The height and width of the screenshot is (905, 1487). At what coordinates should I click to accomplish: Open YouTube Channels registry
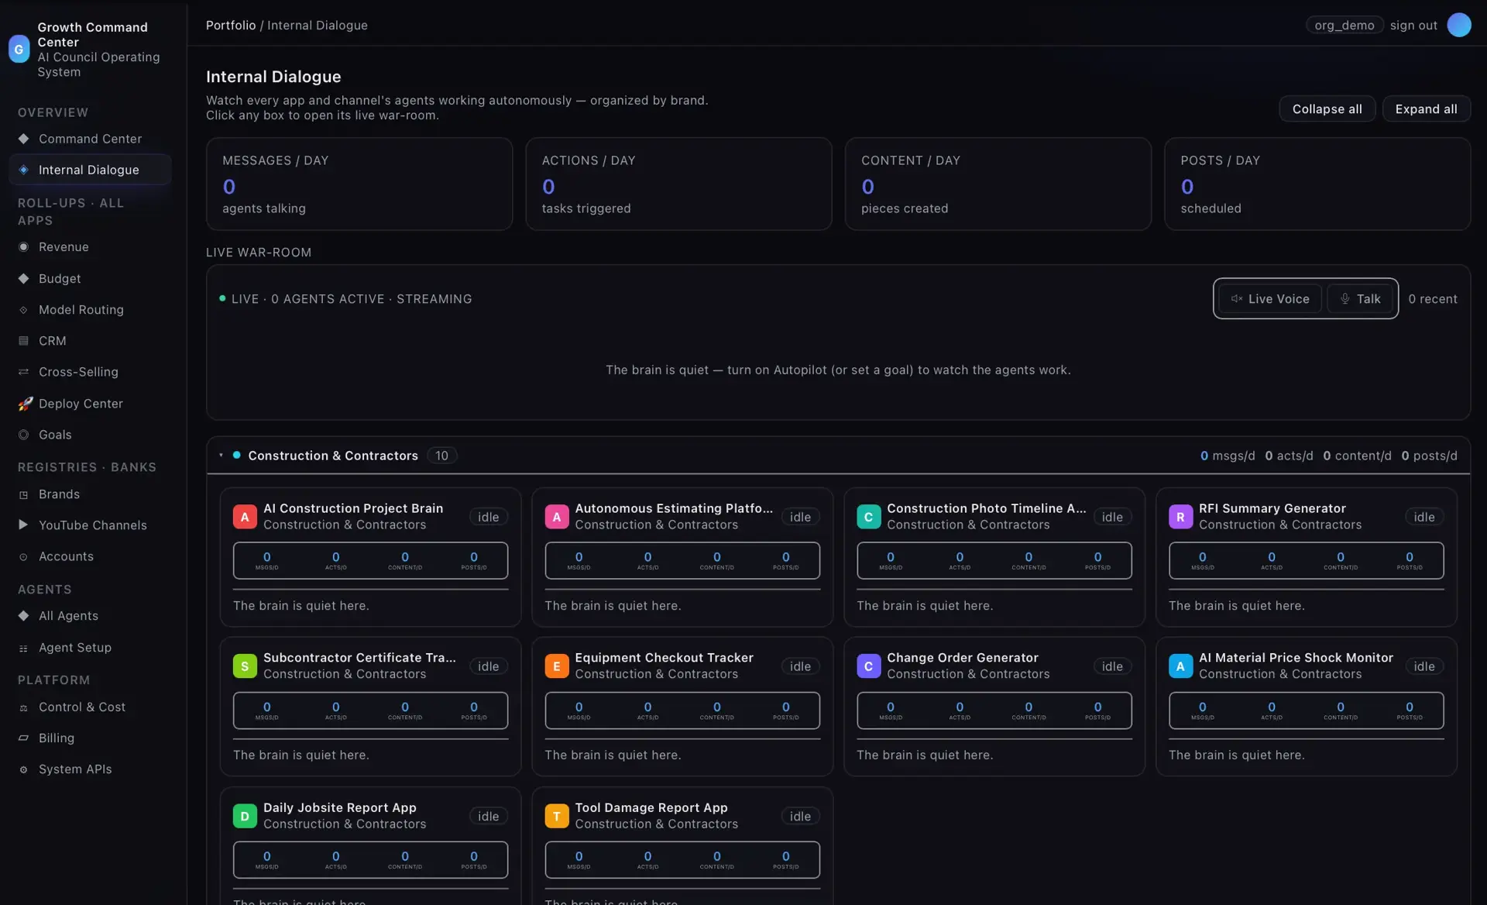[x=90, y=525]
